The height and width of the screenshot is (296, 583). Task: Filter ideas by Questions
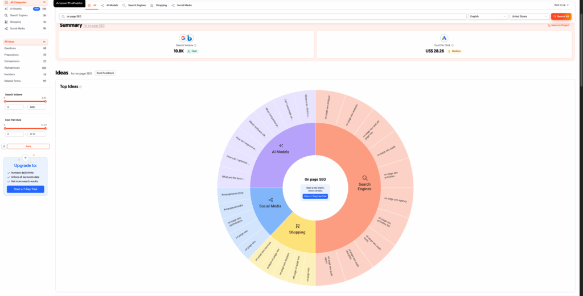pyautogui.click(x=25, y=48)
